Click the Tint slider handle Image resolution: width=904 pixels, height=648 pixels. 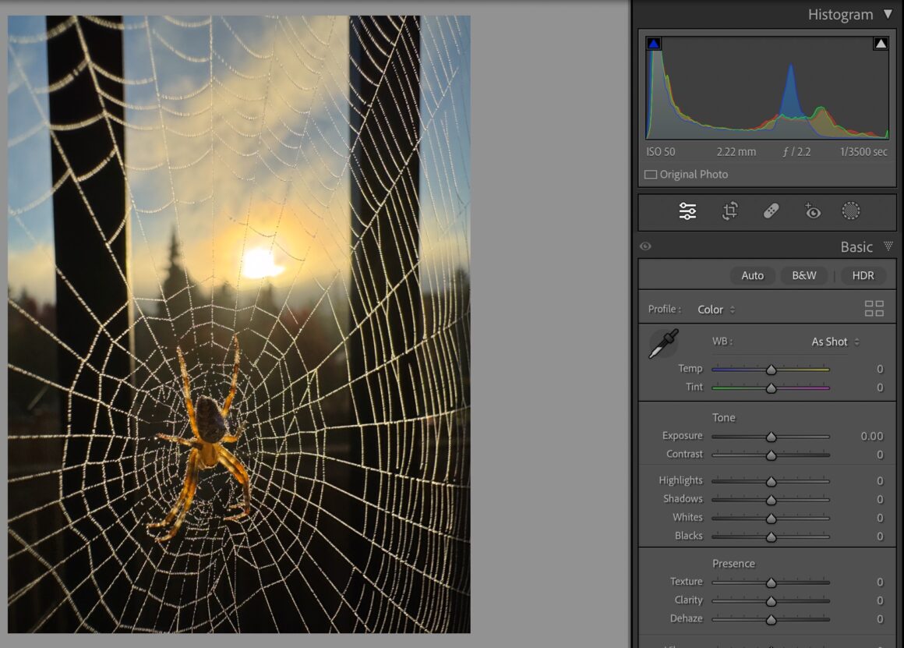[x=771, y=388]
